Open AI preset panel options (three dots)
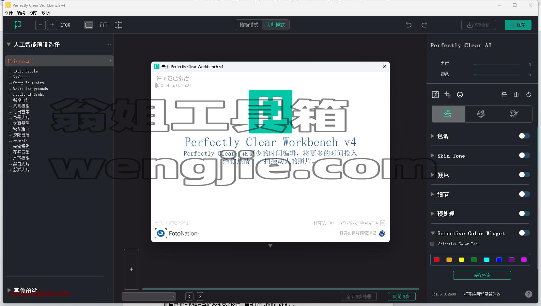This screenshot has width=541, height=306. coord(109,44)
